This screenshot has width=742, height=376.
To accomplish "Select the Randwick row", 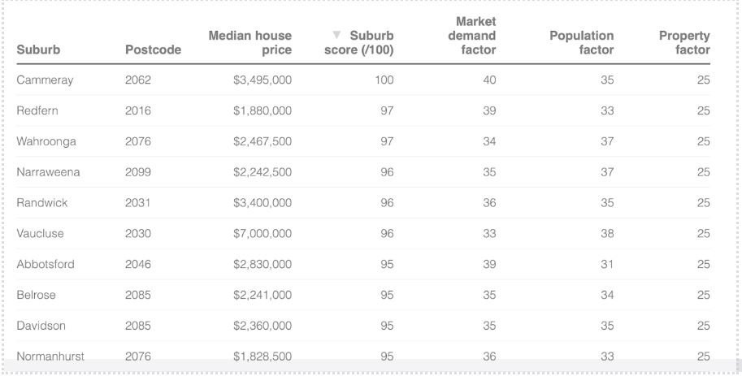I will point(42,203).
